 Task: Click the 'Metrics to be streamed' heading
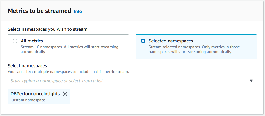tap(39, 11)
